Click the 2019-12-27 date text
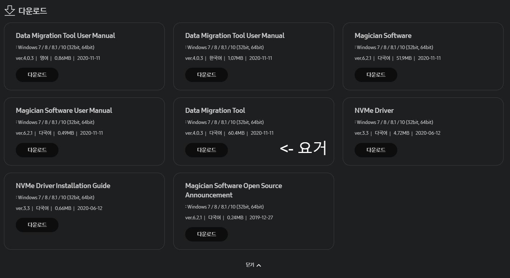The height and width of the screenshot is (278, 510). [261, 217]
